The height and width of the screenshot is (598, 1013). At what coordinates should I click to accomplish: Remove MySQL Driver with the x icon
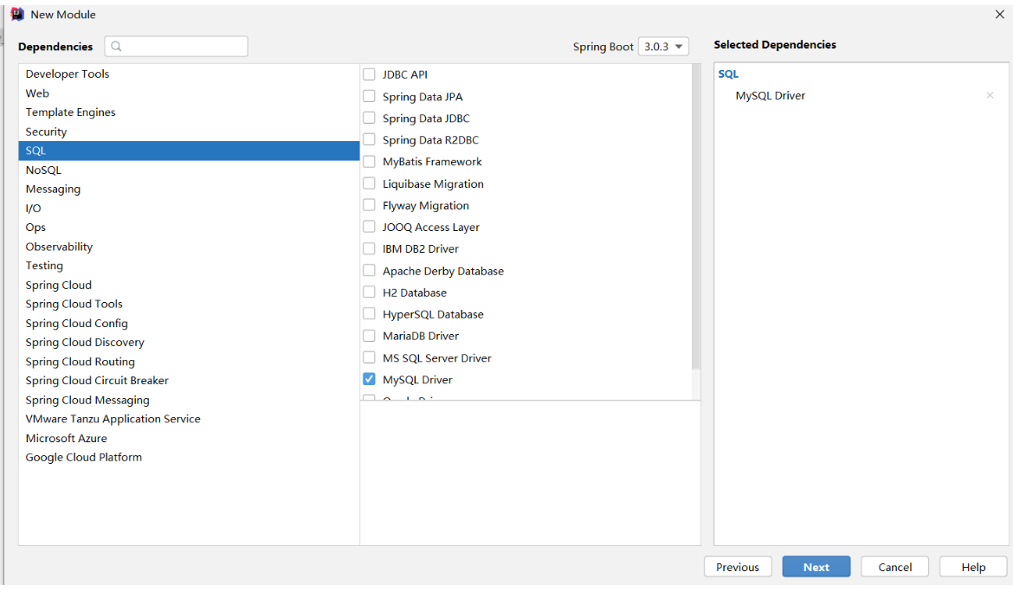coord(990,95)
